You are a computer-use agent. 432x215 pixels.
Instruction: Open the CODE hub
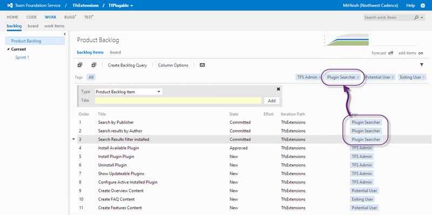[x=31, y=17]
